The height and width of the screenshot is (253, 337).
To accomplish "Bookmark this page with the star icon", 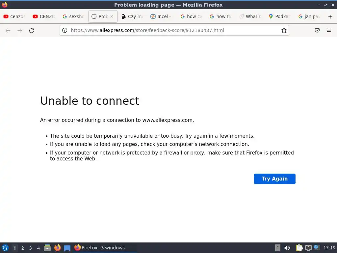I will point(284,30).
